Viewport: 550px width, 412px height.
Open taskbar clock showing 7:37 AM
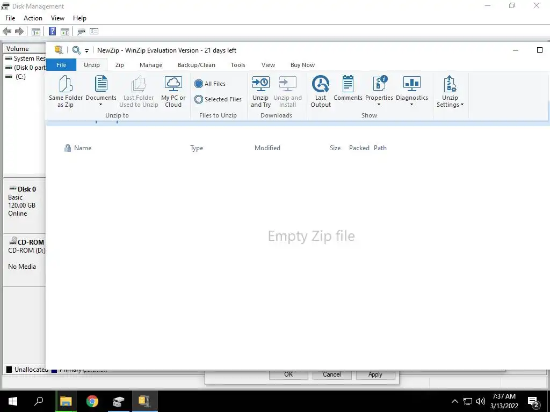(x=504, y=401)
